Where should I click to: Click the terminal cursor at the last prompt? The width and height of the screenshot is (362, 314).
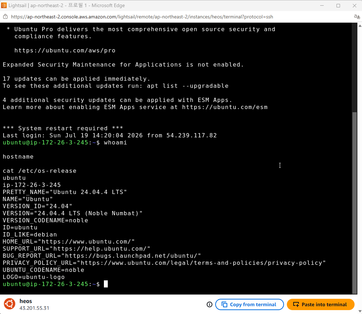tap(106, 284)
